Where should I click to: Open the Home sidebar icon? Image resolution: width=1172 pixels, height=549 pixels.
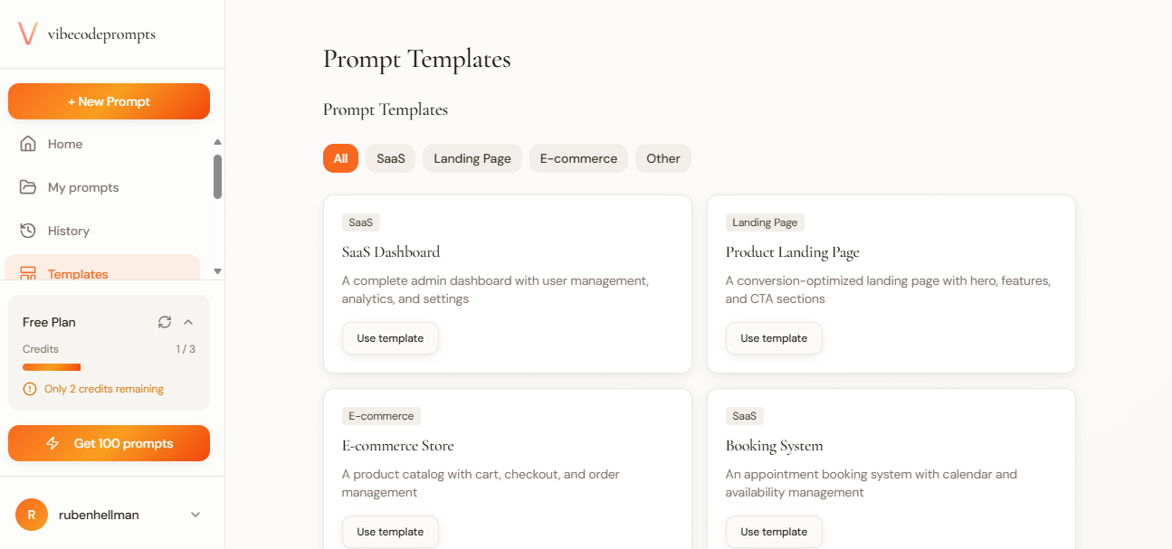tap(28, 144)
